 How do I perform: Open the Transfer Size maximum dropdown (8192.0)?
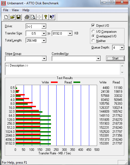click(70, 34)
